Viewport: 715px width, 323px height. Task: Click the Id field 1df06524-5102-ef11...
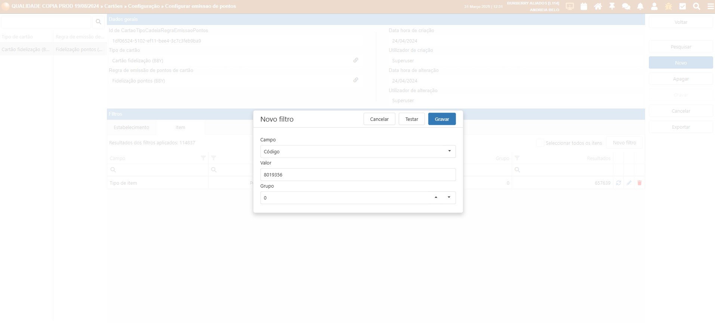coord(236,41)
